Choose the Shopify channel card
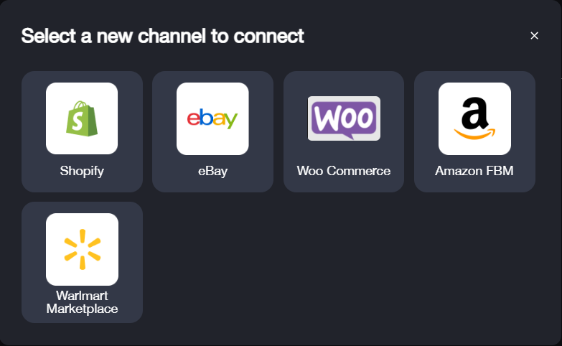The width and height of the screenshot is (562, 346). click(x=82, y=131)
